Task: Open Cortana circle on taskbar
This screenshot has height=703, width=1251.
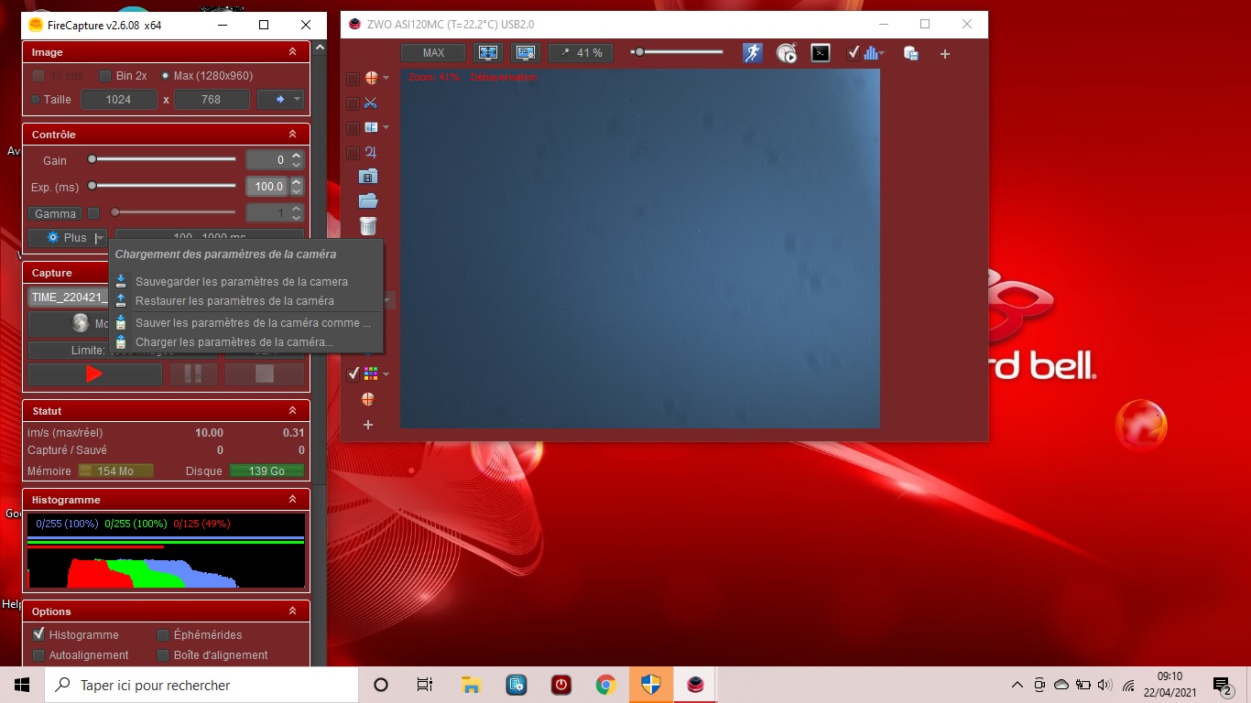Action: pyautogui.click(x=382, y=685)
